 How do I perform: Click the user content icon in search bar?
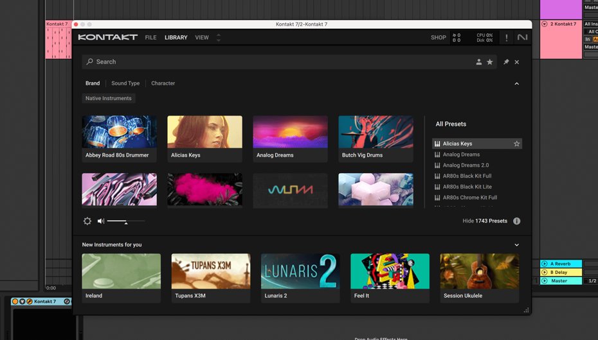coord(478,62)
